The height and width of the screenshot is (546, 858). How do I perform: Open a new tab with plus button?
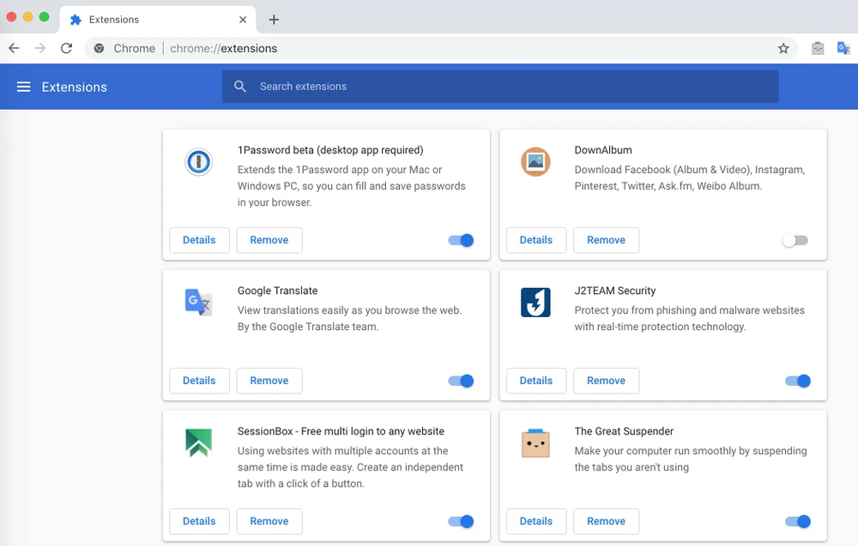(x=274, y=20)
